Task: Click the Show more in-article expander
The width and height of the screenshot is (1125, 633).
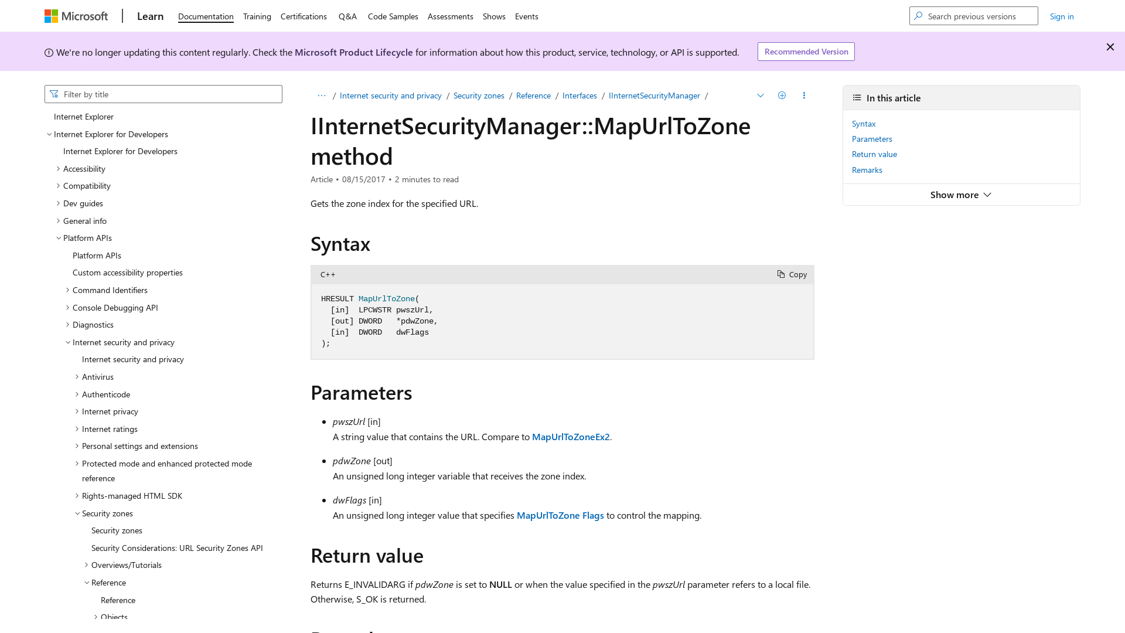Action: click(x=961, y=194)
